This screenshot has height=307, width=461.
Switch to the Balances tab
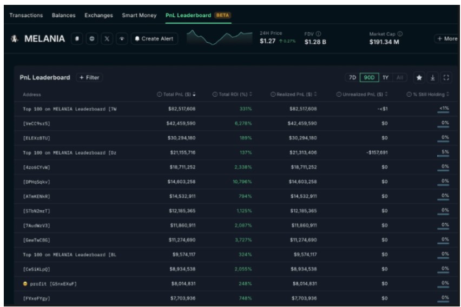63,15
